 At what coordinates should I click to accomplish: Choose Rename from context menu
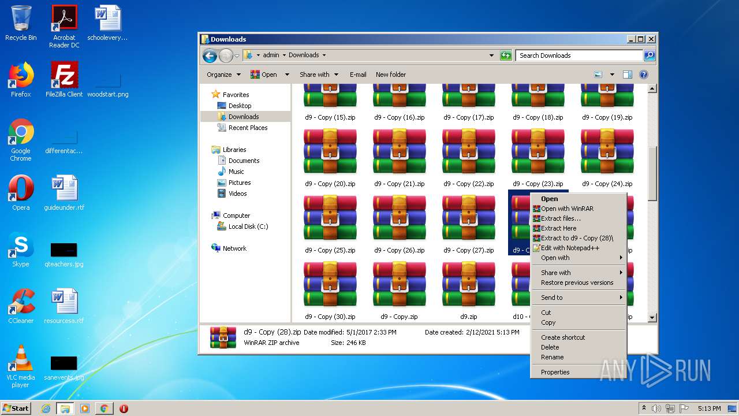coord(578,357)
